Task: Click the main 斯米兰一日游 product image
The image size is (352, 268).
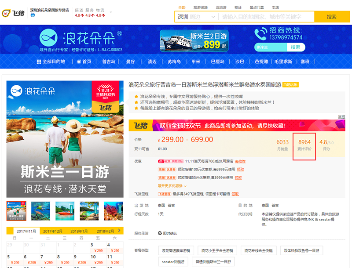Action: [x=65, y=139]
